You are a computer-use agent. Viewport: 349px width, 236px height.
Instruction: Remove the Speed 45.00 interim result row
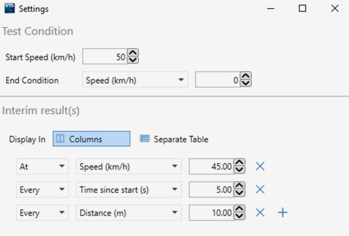coord(260,167)
